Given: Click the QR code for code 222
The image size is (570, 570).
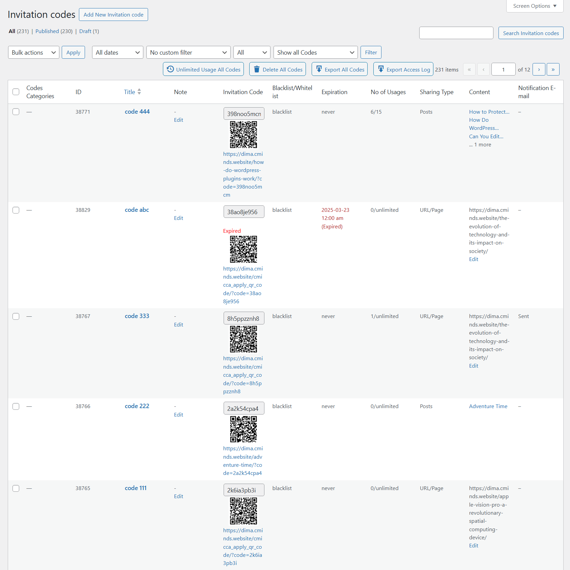Looking at the screenshot, I should click(244, 429).
